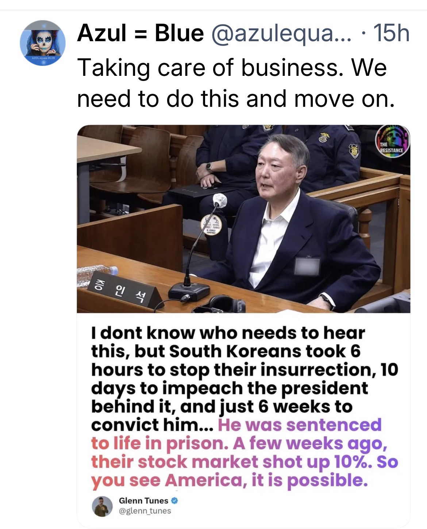Open the Azul = Blue profile avatar

43,43
